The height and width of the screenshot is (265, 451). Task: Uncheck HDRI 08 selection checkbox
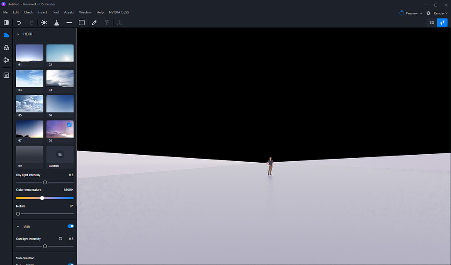69,125
